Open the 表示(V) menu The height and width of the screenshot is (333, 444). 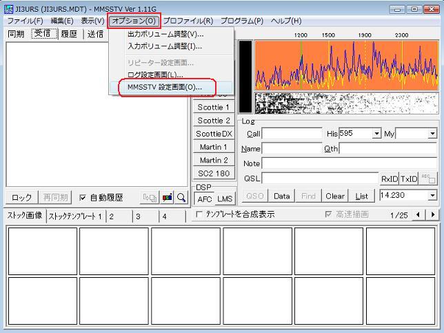pyautogui.click(x=92, y=21)
